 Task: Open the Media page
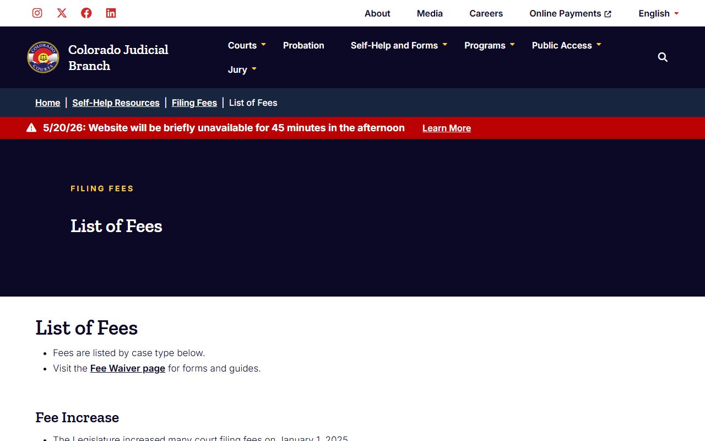(430, 13)
